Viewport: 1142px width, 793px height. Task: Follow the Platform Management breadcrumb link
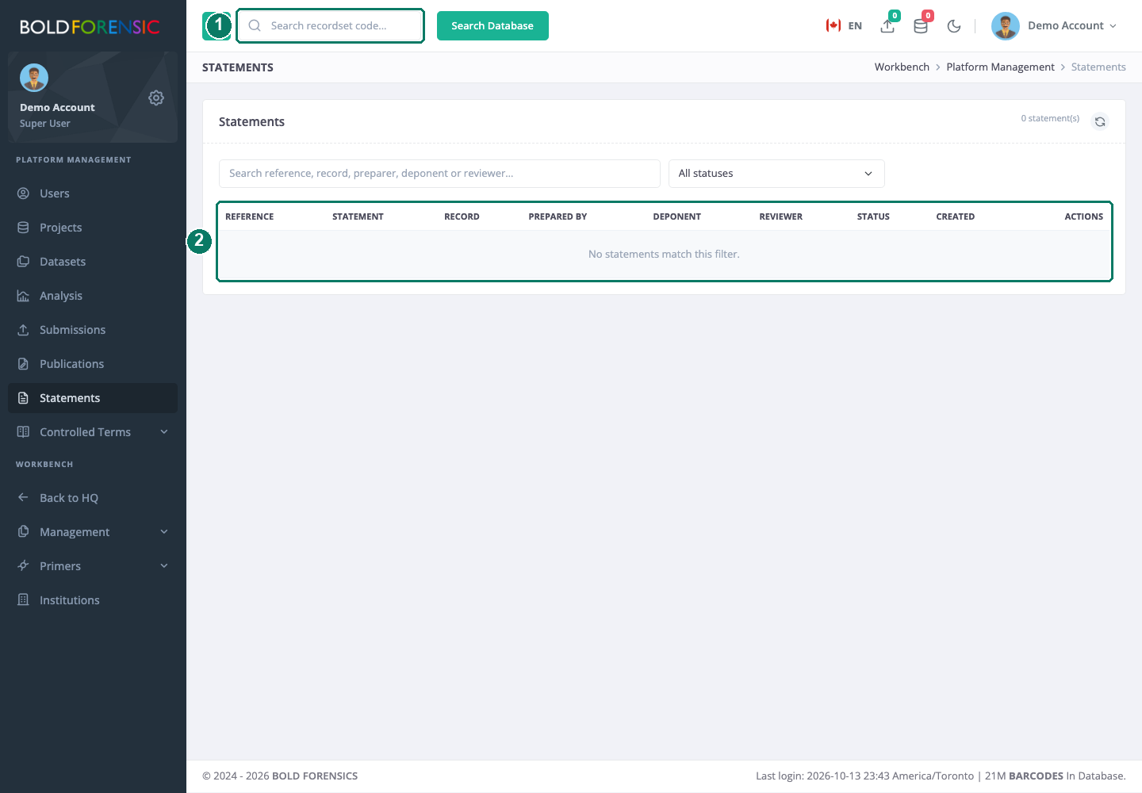point(1000,67)
